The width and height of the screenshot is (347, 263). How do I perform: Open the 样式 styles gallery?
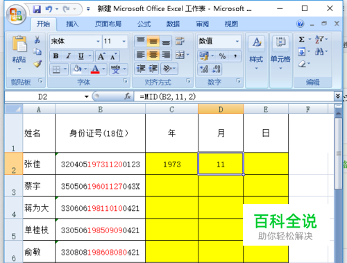point(256,53)
